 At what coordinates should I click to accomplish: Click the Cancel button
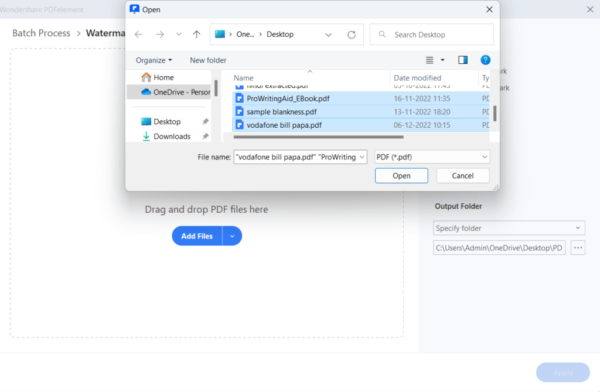463,176
